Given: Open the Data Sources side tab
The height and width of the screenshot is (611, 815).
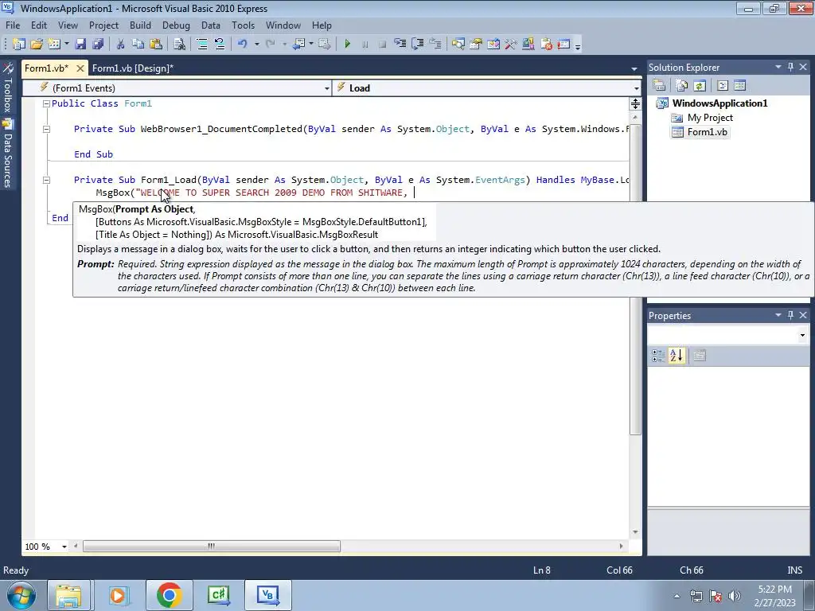Looking at the screenshot, I should [8, 154].
